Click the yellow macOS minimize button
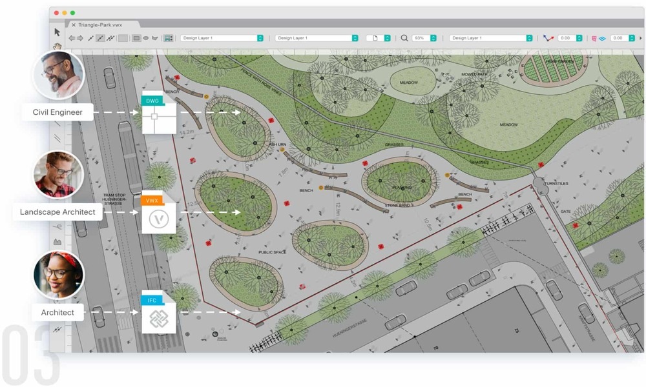 click(x=64, y=13)
